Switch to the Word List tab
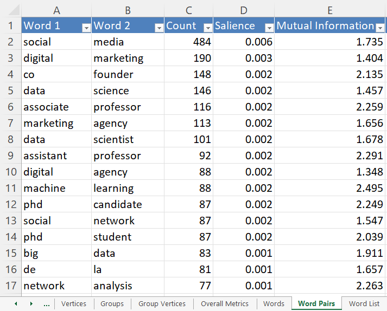 tap(364, 304)
